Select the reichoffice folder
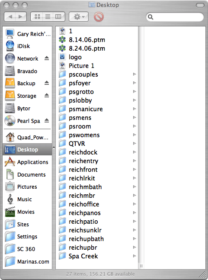 click(x=97, y=204)
